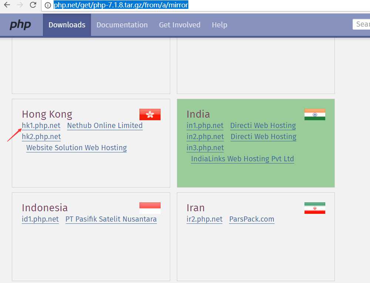This screenshot has height=283, width=370.
Task: Open site info icon in address bar
Action: pos(48,5)
